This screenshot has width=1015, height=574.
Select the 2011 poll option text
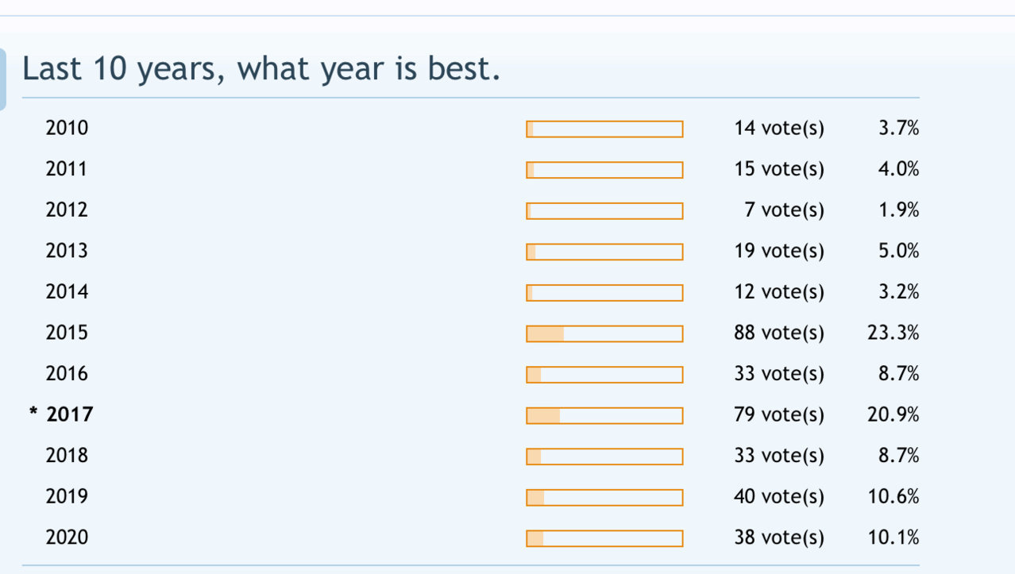[x=67, y=169]
